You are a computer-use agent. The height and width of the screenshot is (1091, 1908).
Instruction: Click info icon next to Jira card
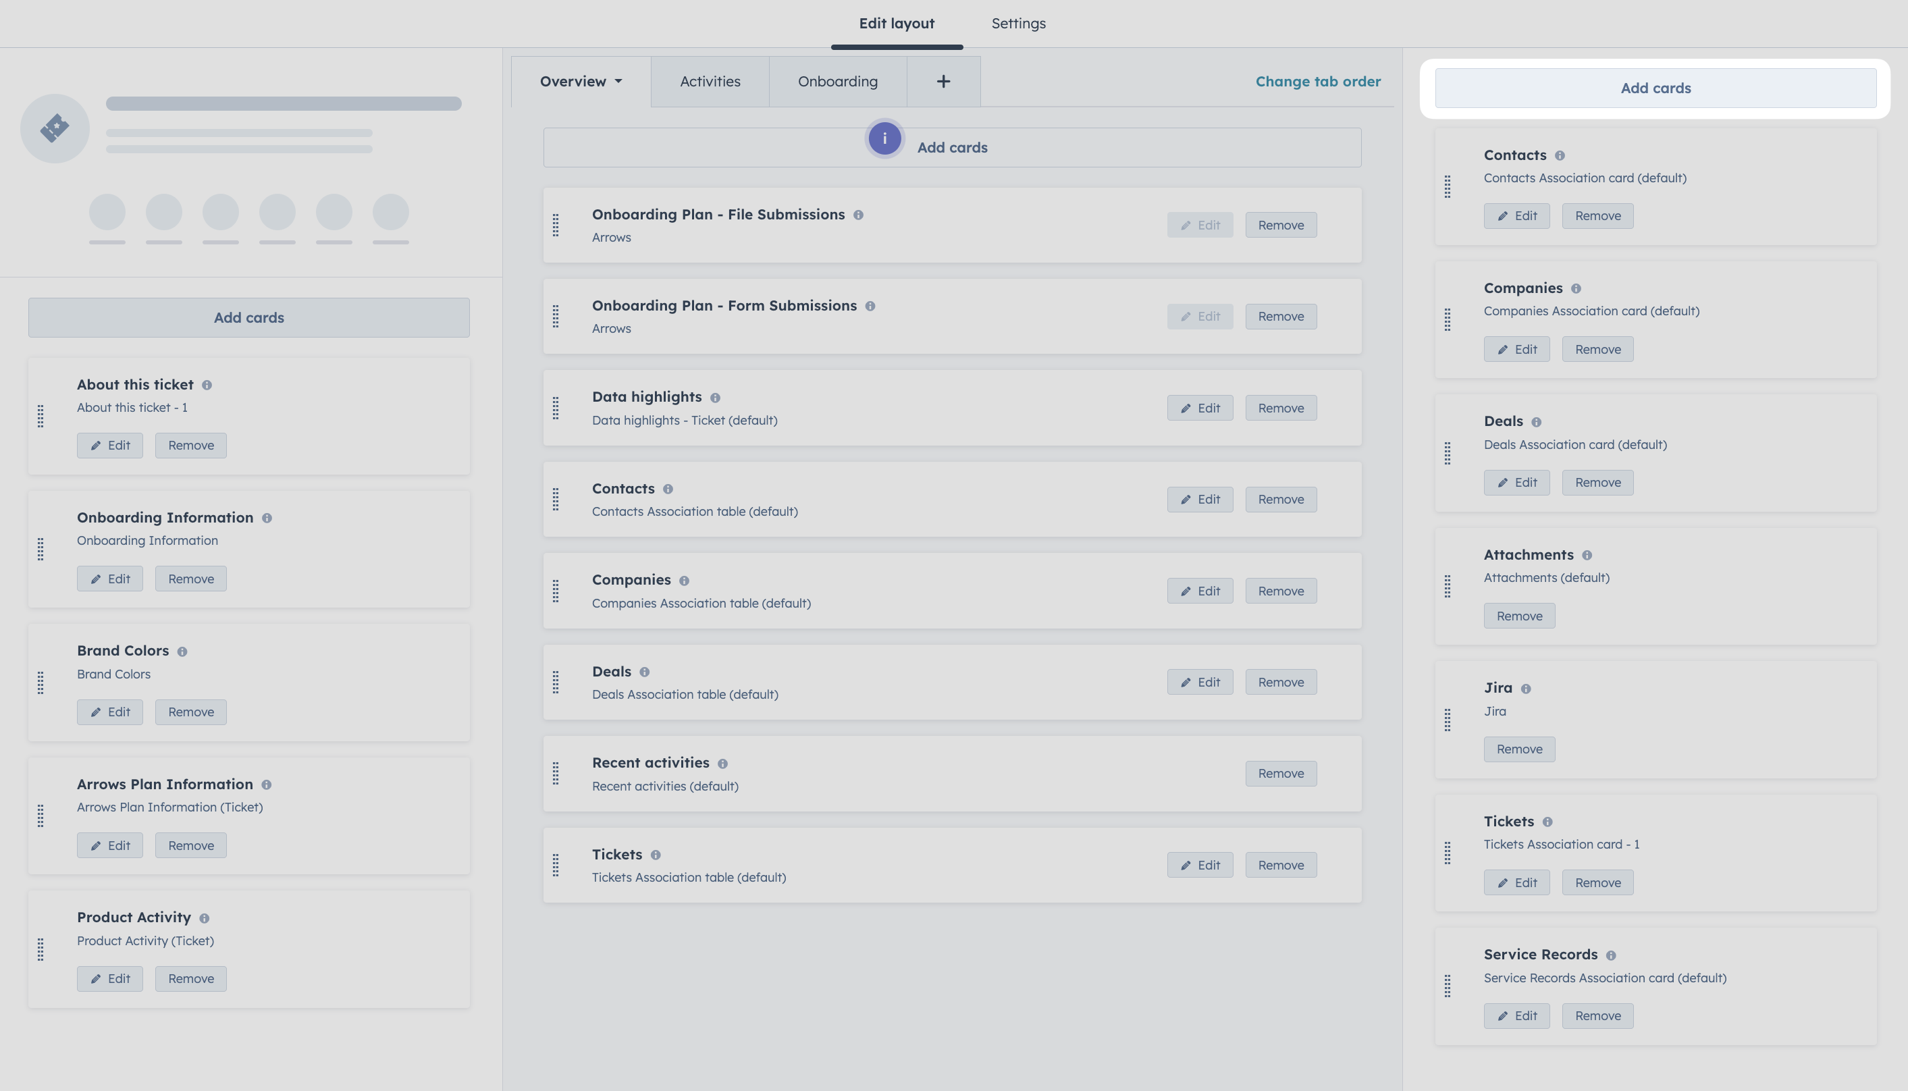[x=1525, y=689]
